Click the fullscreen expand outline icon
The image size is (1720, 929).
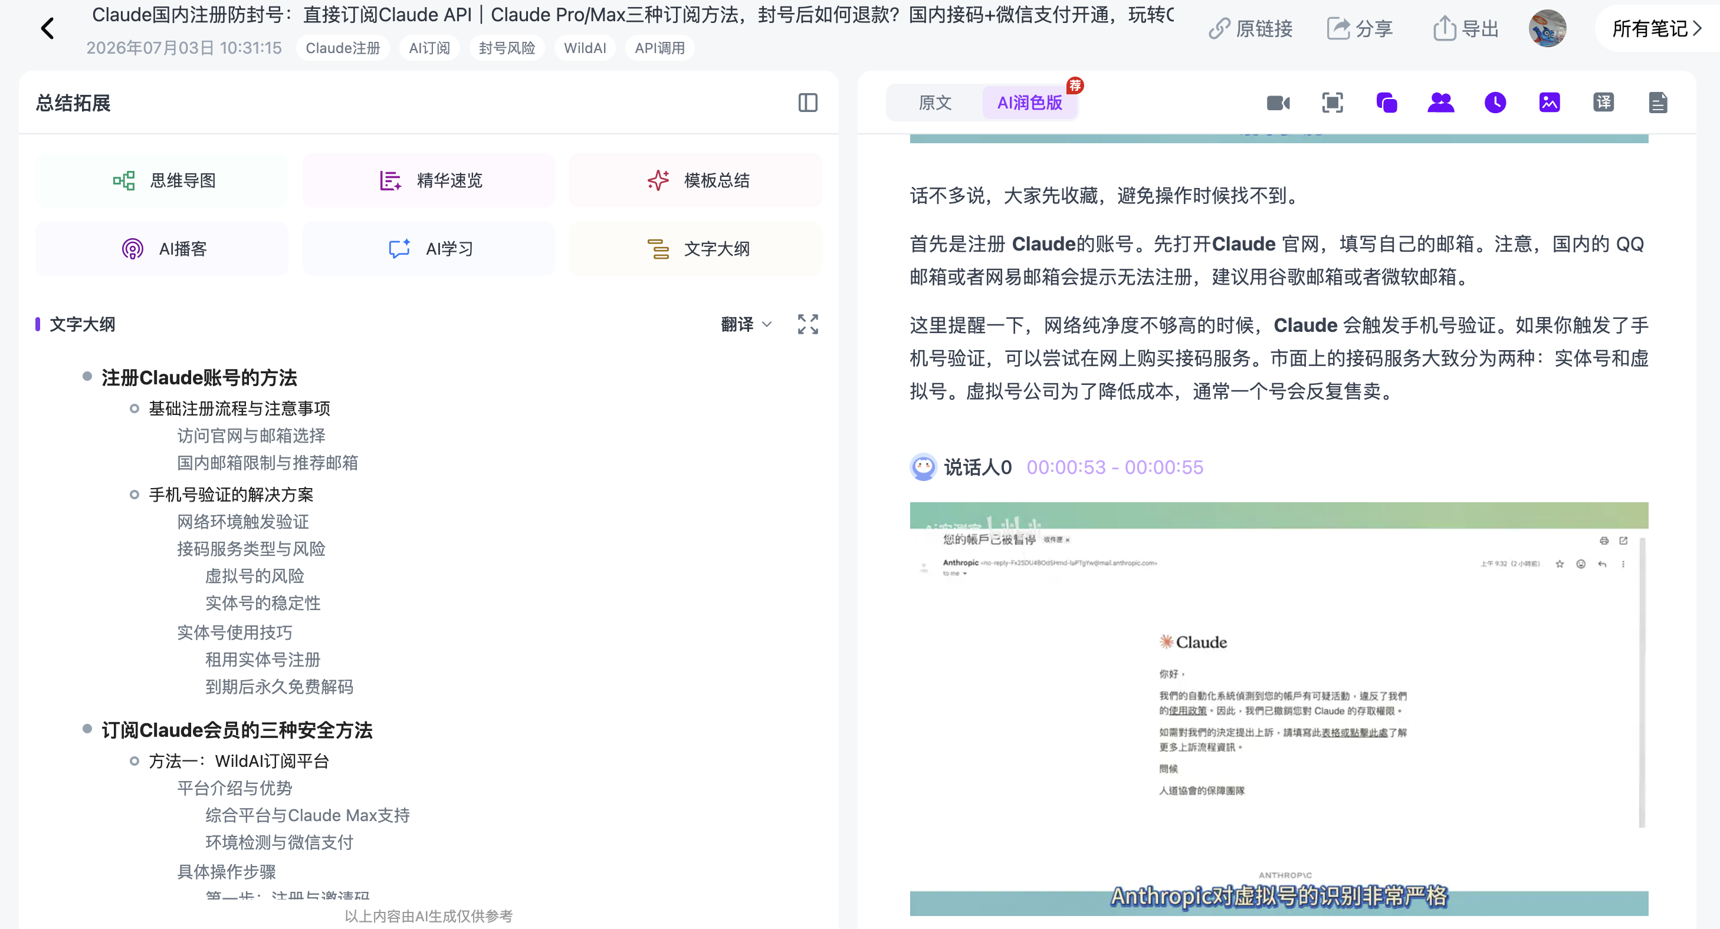[x=808, y=324]
